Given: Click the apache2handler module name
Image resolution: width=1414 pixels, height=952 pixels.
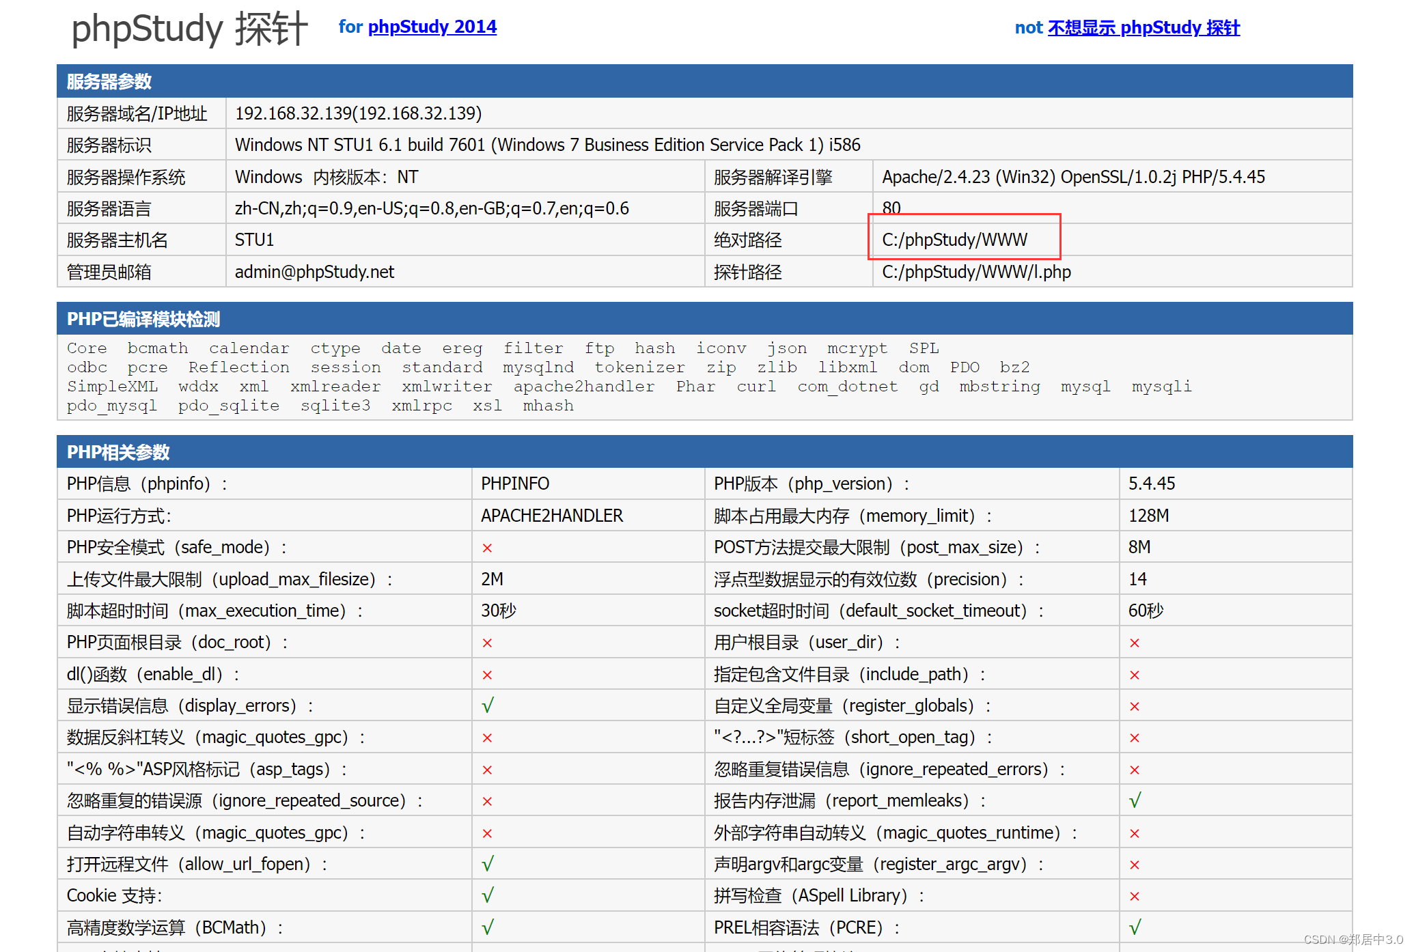Looking at the screenshot, I should [x=584, y=387].
